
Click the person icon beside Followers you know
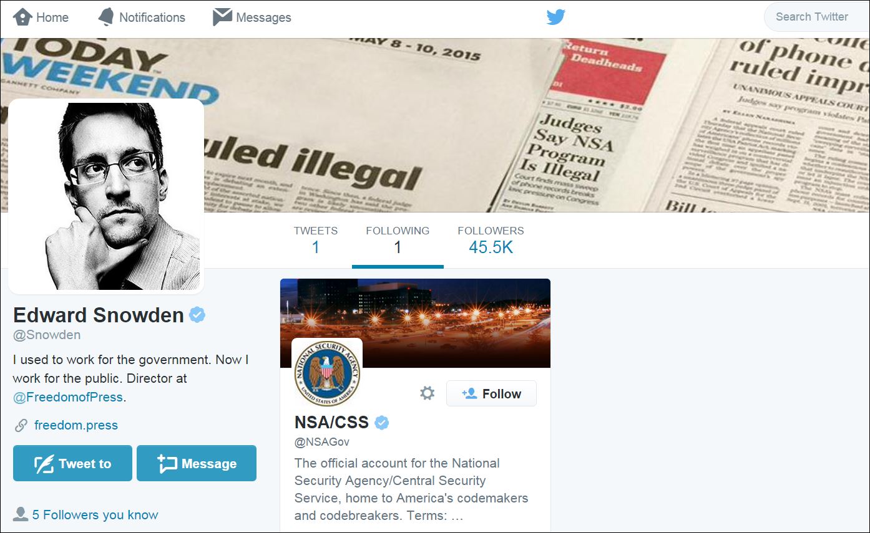[x=21, y=514]
